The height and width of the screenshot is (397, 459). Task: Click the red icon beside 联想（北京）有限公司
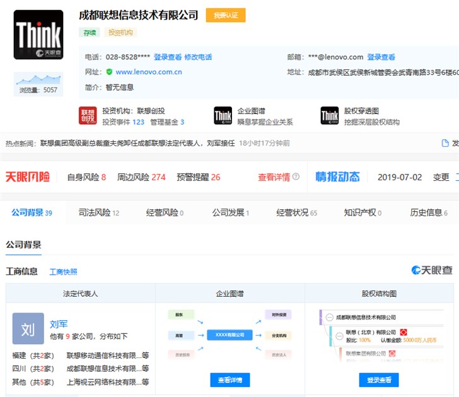(x=403, y=332)
